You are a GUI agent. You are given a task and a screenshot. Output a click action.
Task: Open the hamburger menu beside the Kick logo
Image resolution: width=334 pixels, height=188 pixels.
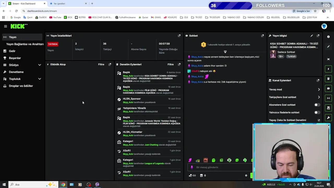tap(5, 26)
